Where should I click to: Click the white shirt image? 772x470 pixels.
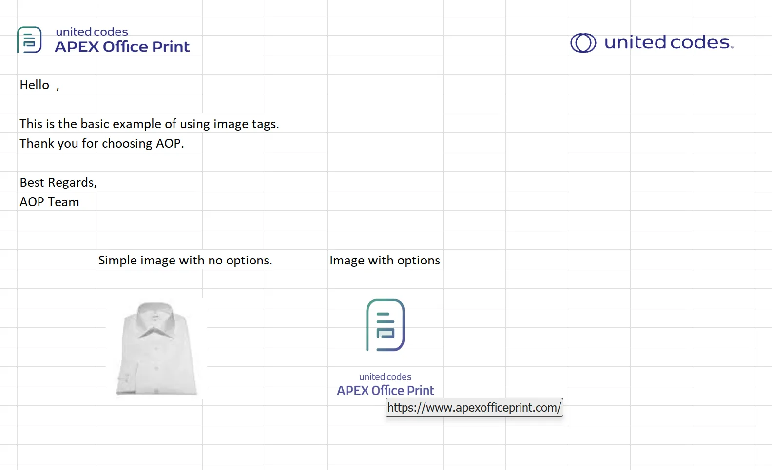(156, 349)
